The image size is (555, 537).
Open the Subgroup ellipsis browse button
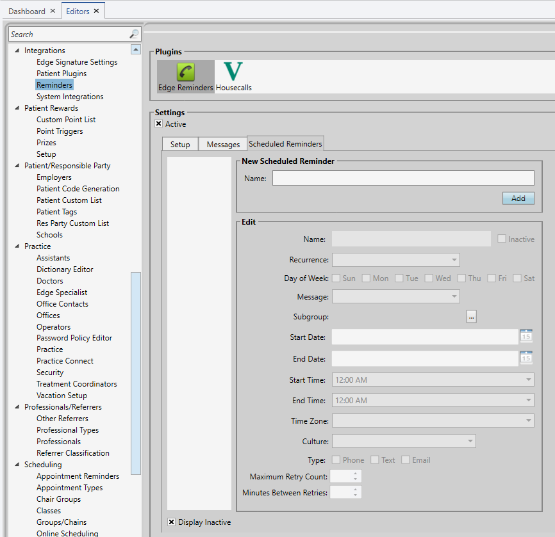tap(471, 317)
